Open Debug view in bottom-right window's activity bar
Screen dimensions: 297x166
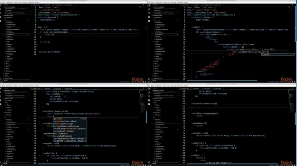tap(149, 100)
